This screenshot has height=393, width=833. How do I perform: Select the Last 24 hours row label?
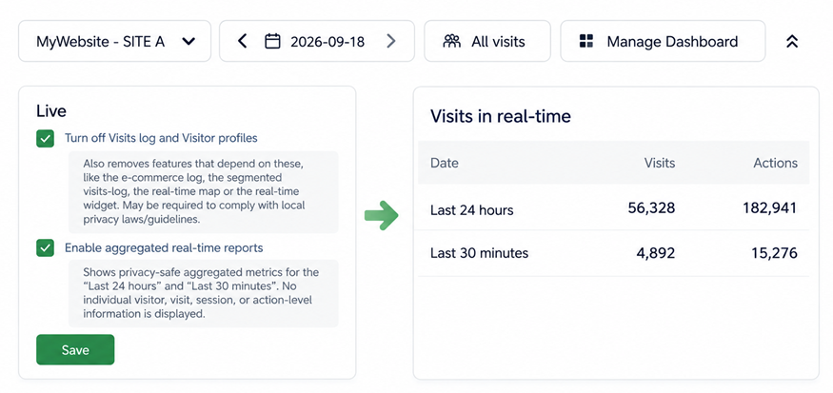click(x=472, y=210)
